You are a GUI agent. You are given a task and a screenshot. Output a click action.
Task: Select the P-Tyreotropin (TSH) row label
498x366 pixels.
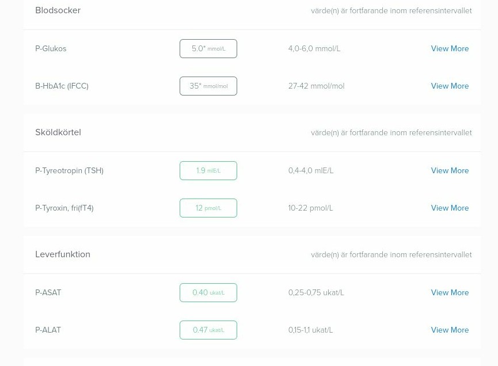[x=69, y=171]
